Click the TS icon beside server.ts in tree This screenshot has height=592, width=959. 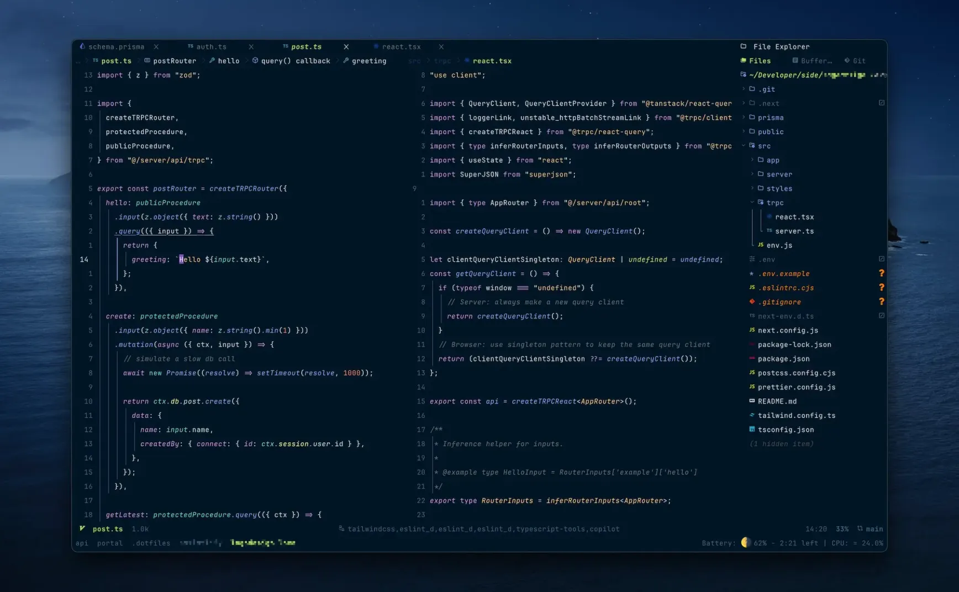point(769,231)
